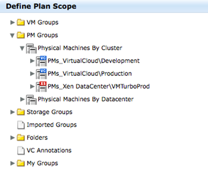Expand the Storage Groups node
This screenshot has height=181, width=208.
pos(13,112)
